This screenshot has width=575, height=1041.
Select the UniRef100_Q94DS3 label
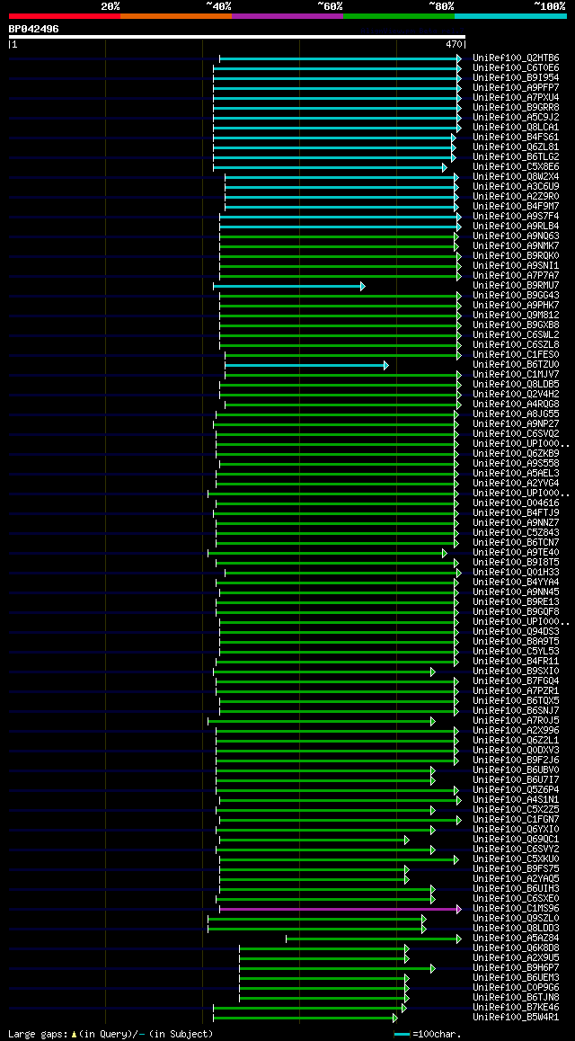coord(516,632)
